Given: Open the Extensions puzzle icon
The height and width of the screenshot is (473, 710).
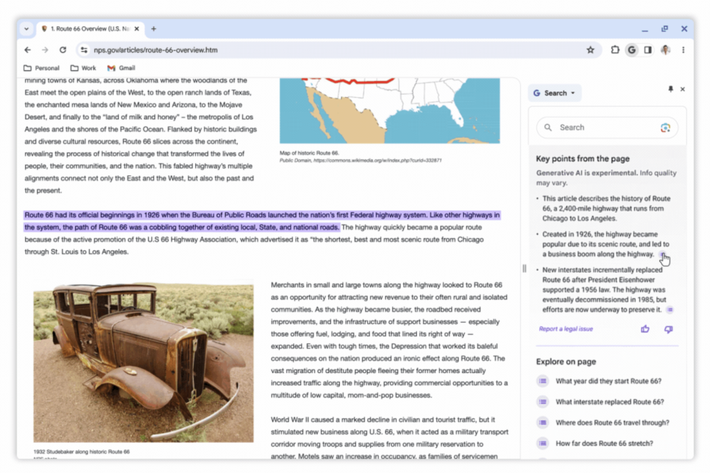Looking at the screenshot, I should (615, 50).
